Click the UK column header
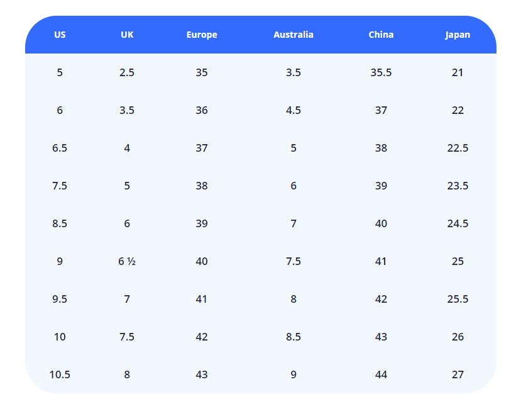The image size is (521, 394). (x=127, y=35)
